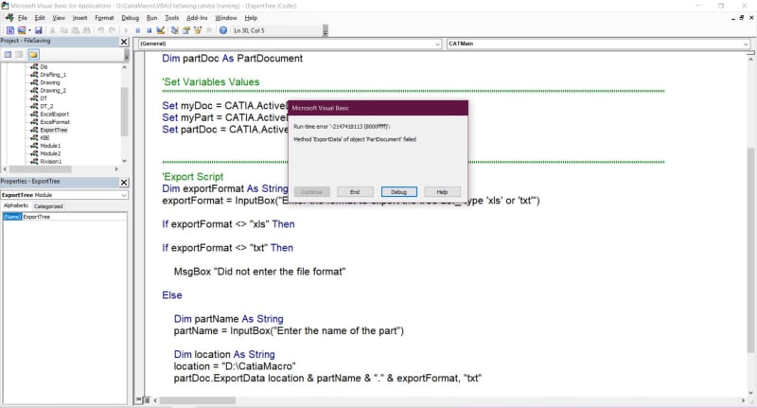This screenshot has height=408, width=757.
Task: Select the Drawing module in tree
Action: click(50, 82)
